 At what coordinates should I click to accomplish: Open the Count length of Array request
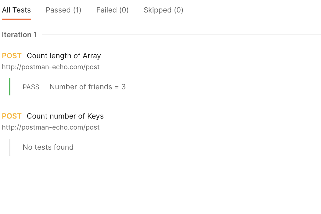click(x=63, y=55)
